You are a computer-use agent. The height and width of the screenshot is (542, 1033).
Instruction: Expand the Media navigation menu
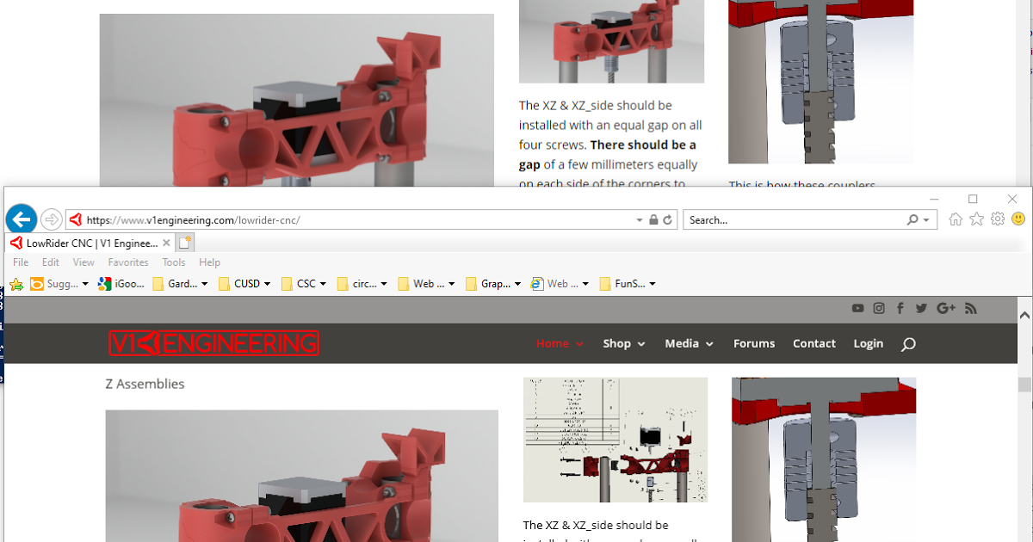(689, 343)
